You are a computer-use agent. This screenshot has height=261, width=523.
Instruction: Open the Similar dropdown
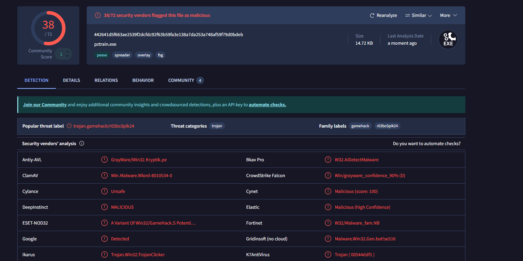[x=418, y=15]
